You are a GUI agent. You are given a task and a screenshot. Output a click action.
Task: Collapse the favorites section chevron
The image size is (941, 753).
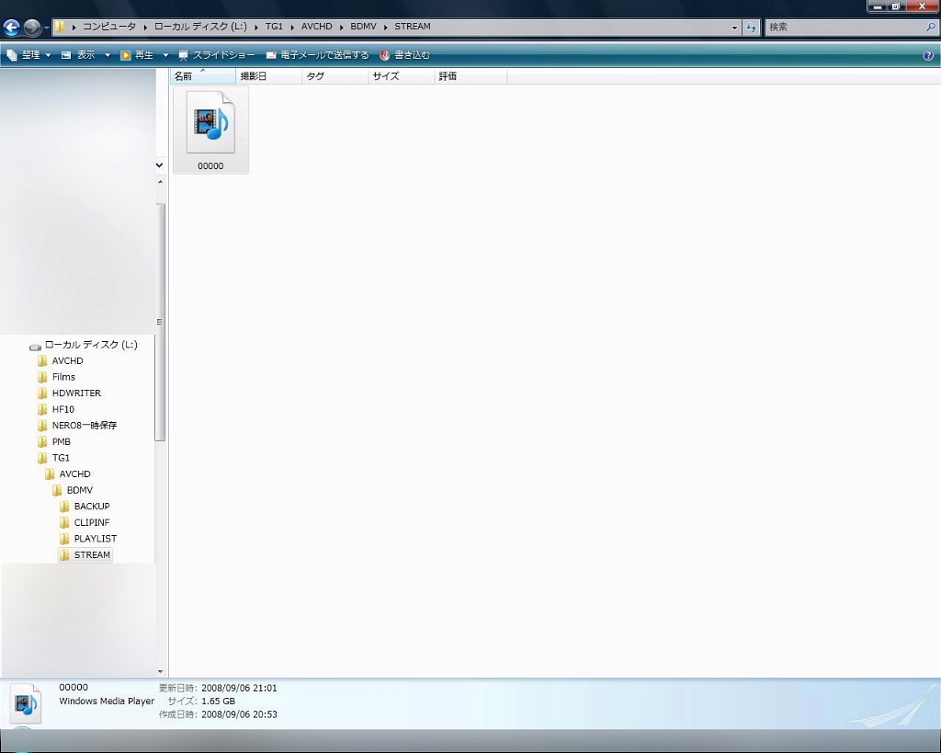(160, 165)
